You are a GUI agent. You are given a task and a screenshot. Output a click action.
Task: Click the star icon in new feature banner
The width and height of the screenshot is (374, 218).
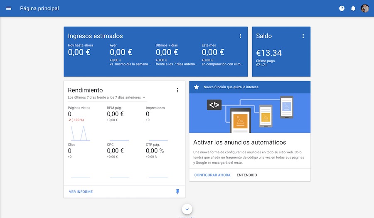pyautogui.click(x=197, y=87)
